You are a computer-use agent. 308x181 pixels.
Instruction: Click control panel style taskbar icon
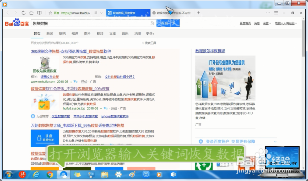click(91, 175)
